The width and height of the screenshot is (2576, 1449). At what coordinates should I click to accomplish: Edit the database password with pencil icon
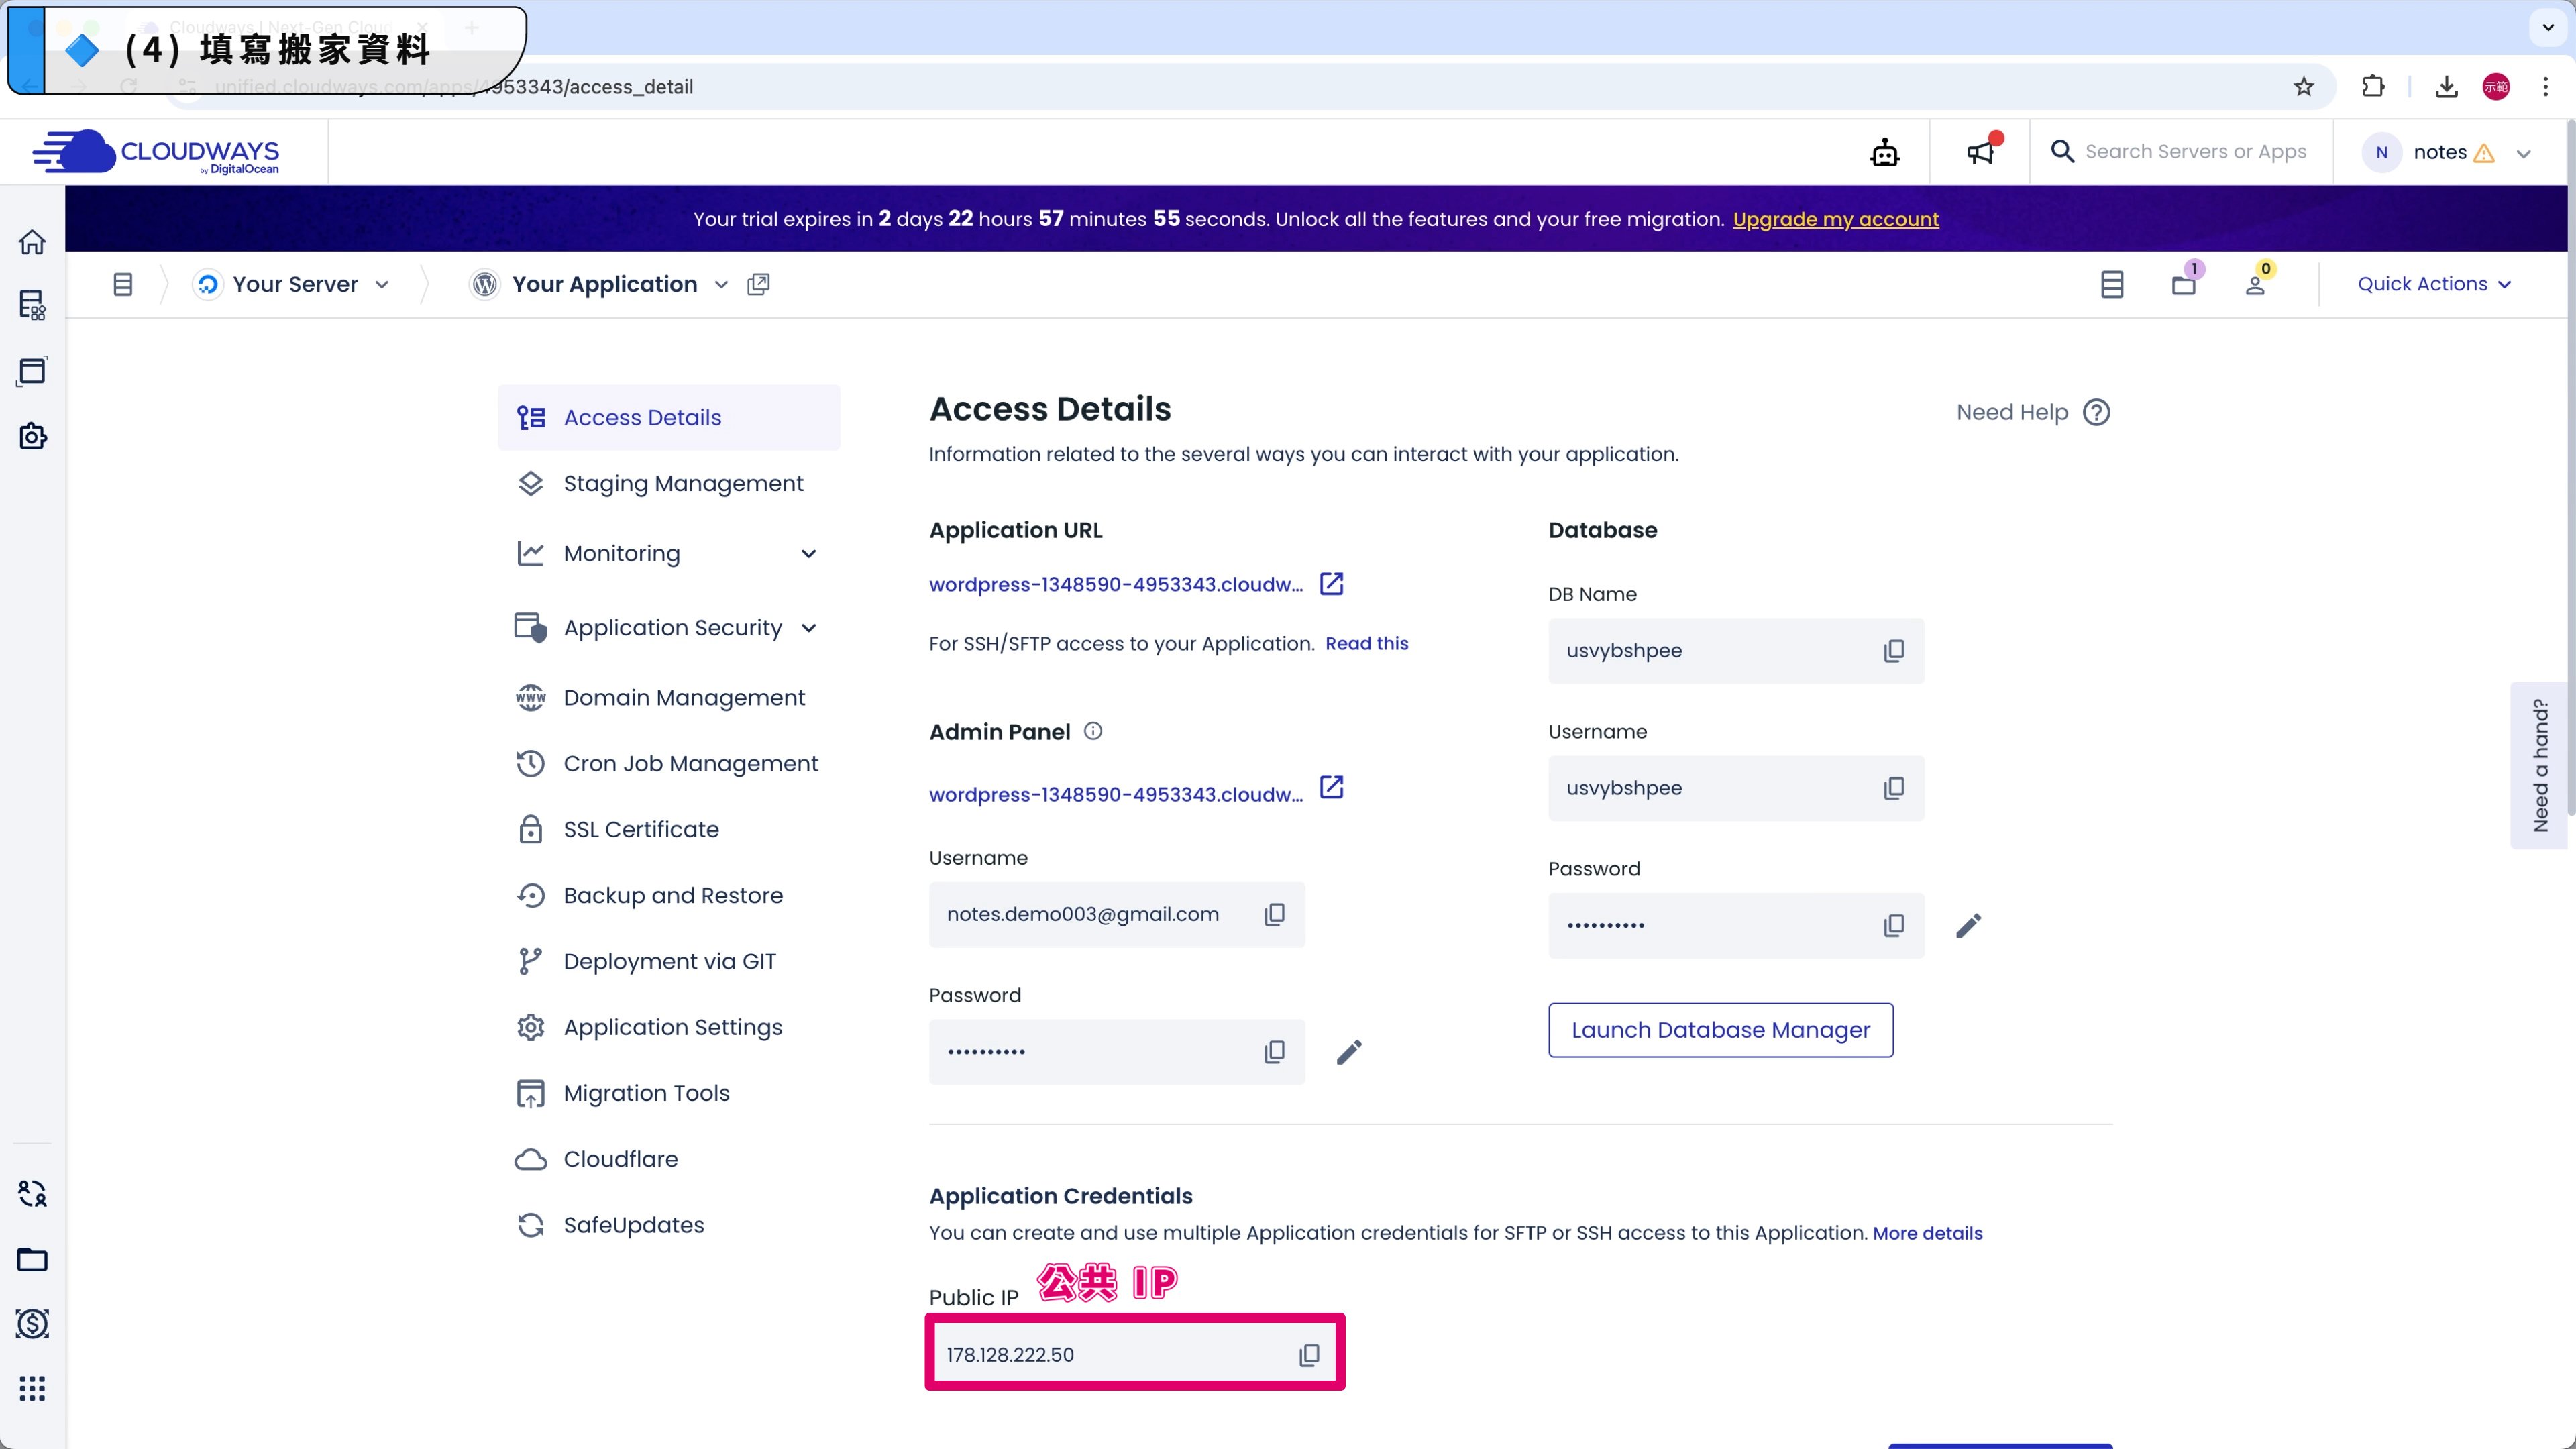(1967, 926)
